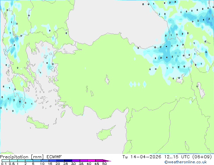Pick the 5–10 mm blue legend swatch
Screen dimensions: 214x165
37,161
